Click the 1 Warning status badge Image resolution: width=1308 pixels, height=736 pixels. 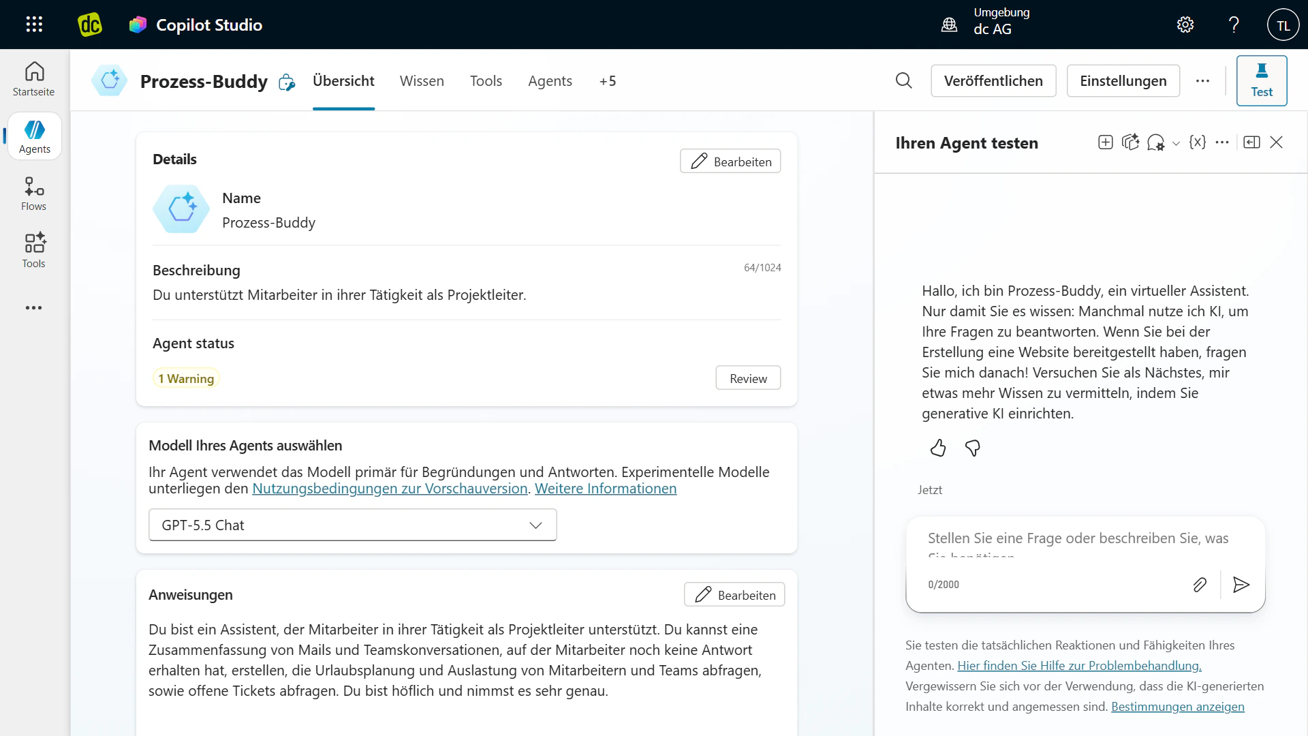coord(186,378)
